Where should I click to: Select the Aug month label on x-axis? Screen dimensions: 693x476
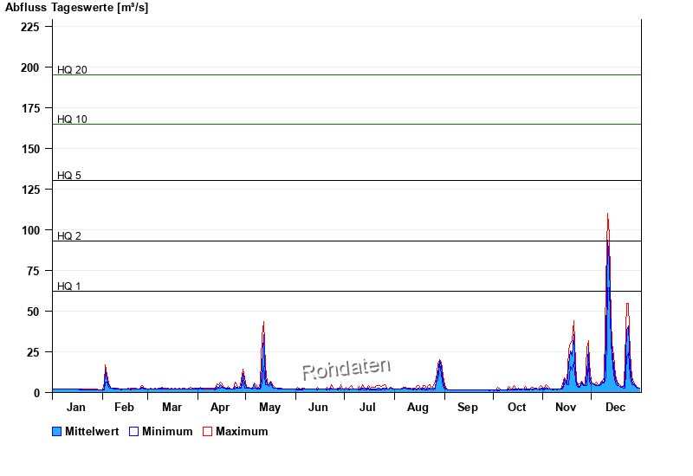(x=418, y=408)
